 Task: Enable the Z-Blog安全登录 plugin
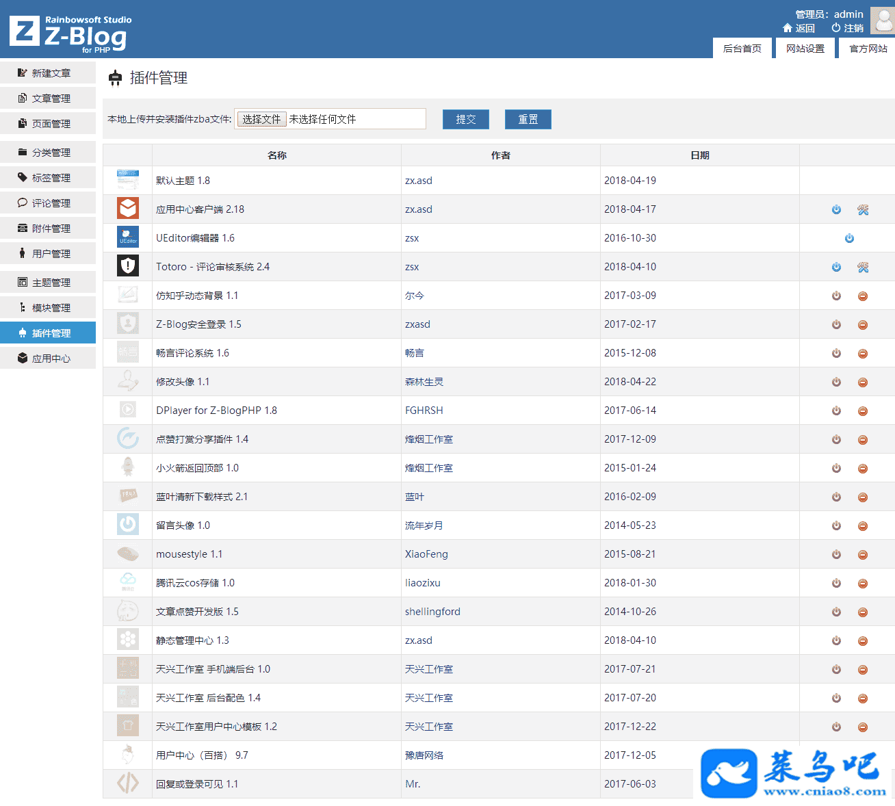836,325
